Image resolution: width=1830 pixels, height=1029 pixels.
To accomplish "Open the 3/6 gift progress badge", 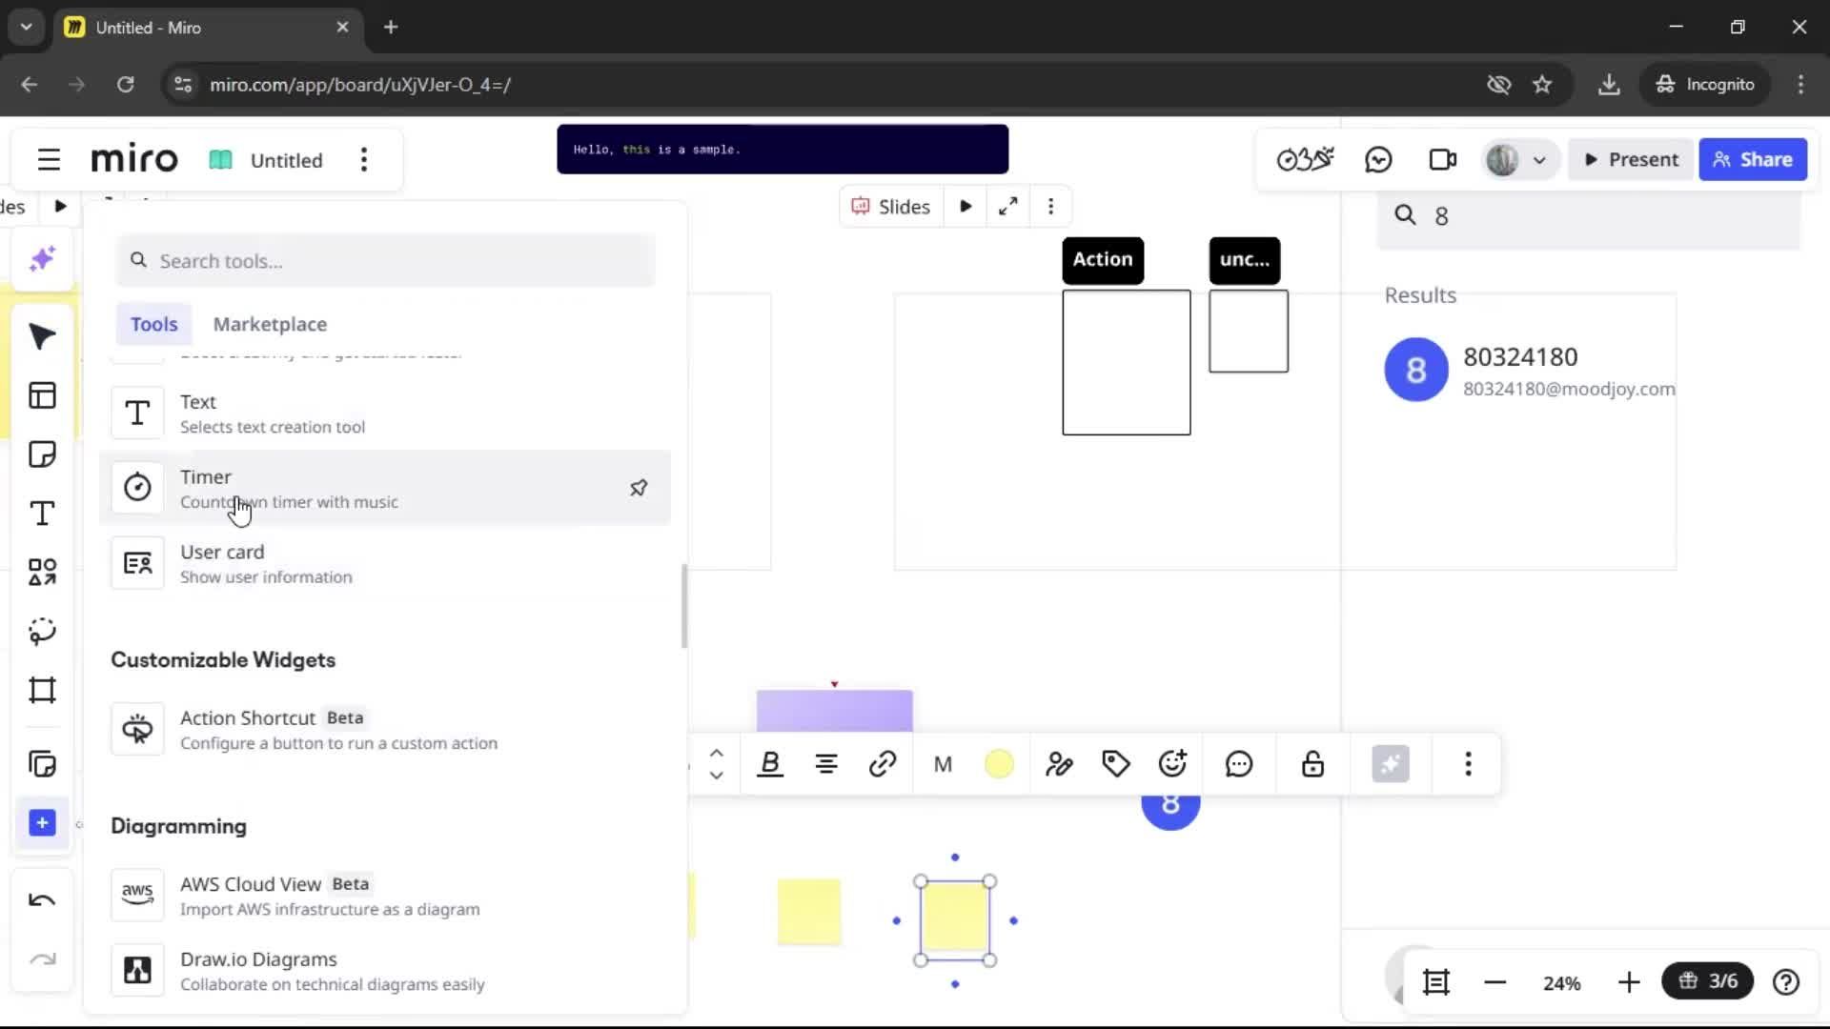I will coord(1708,980).
